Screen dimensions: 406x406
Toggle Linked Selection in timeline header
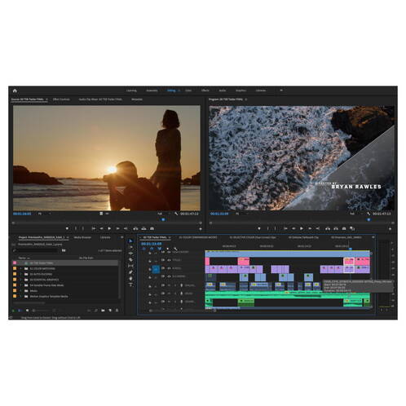point(160,249)
